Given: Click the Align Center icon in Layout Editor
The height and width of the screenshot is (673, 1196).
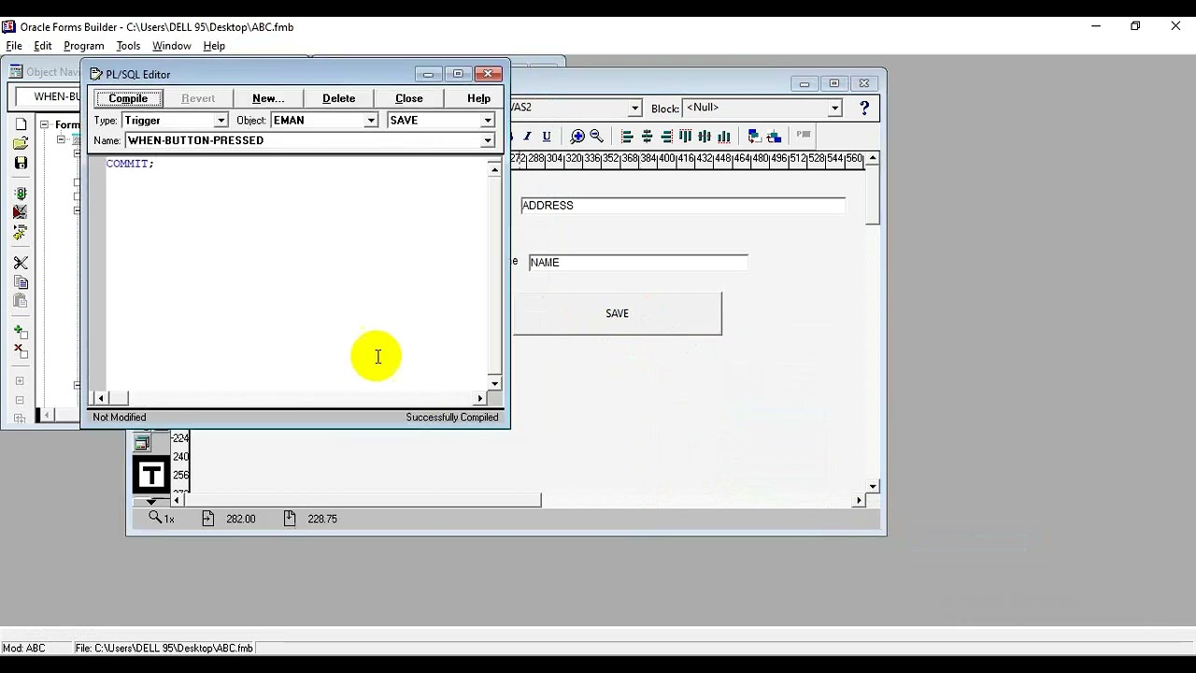Looking at the screenshot, I should [647, 136].
